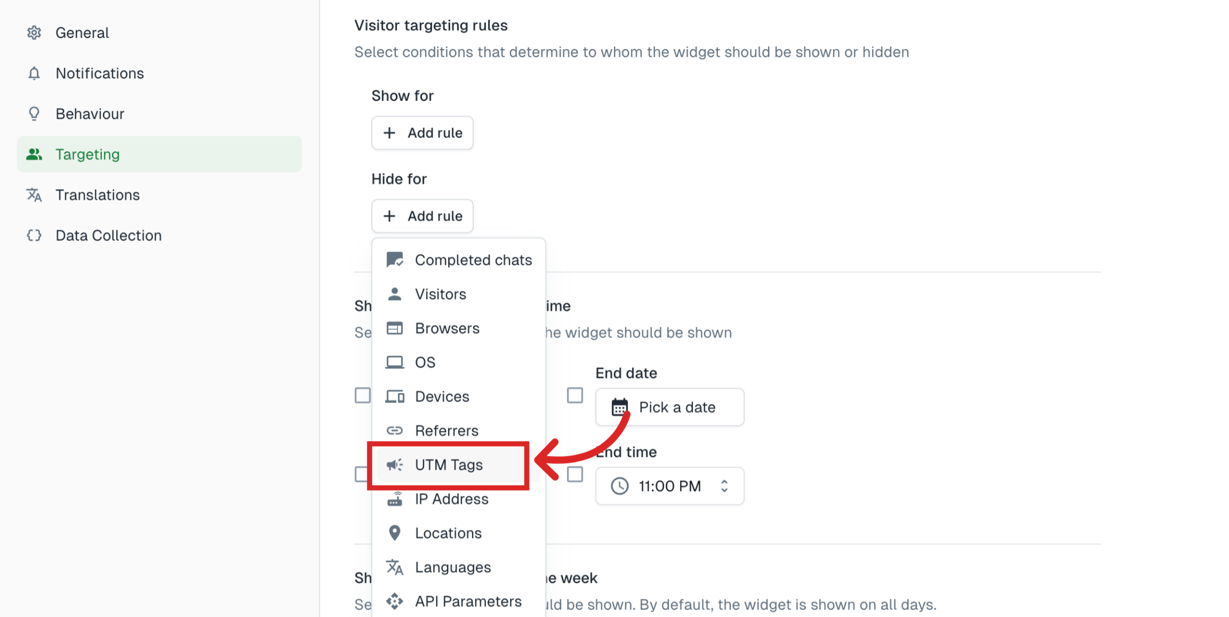Enable the End date checkbox
1229x617 pixels.
coord(575,395)
